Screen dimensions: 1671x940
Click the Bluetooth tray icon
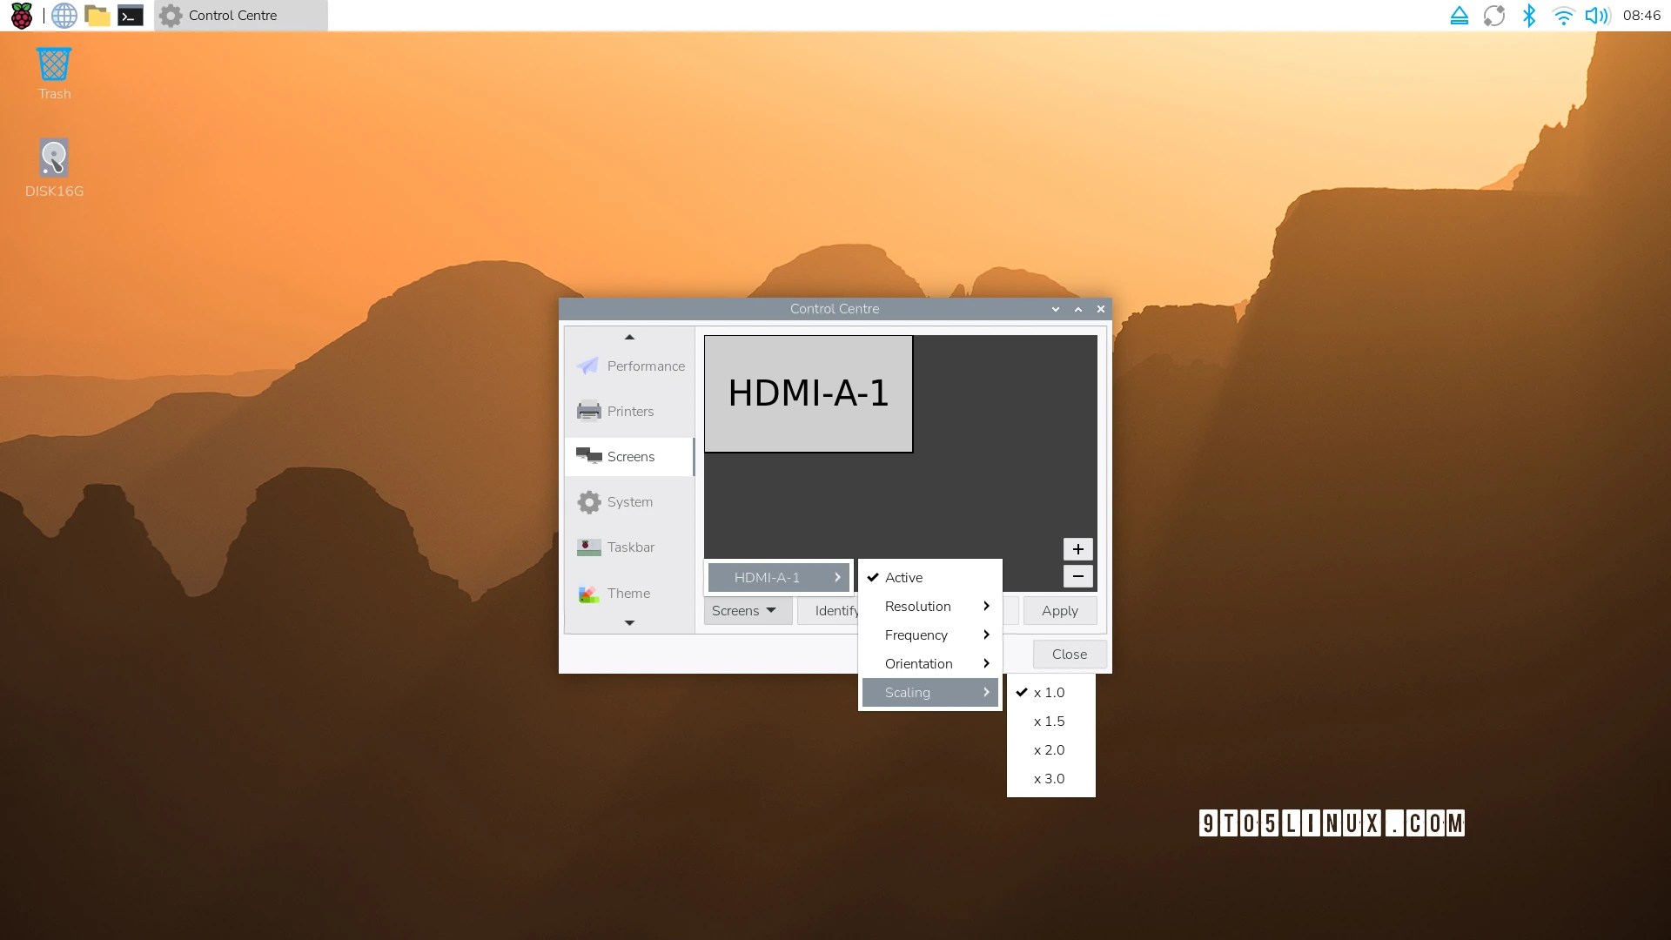(x=1529, y=16)
